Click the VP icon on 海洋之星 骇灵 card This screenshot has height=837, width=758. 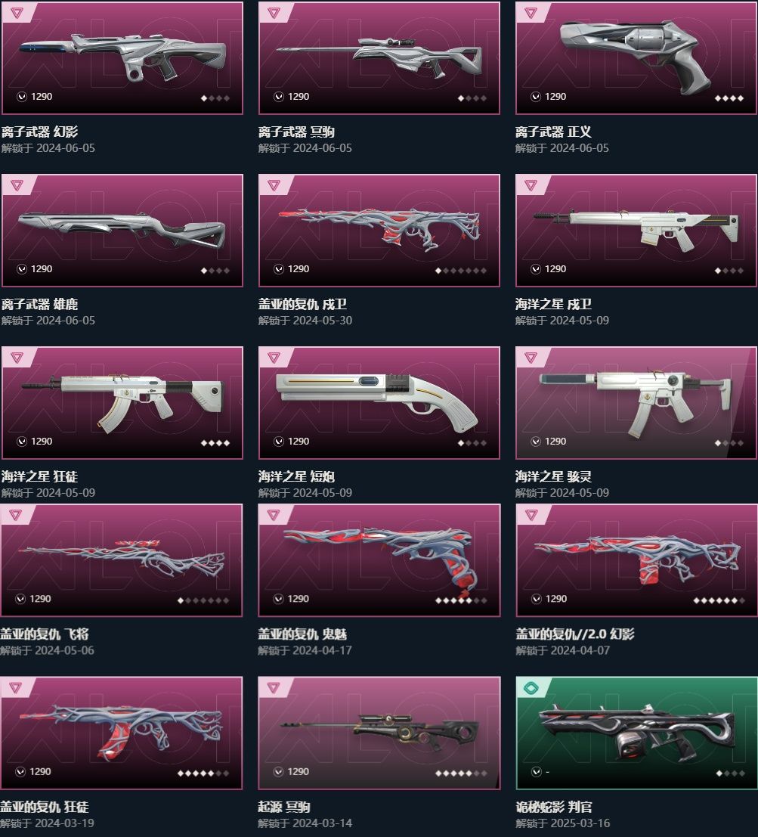click(536, 442)
